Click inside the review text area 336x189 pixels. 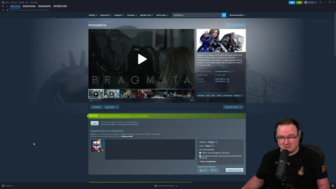click(150, 149)
